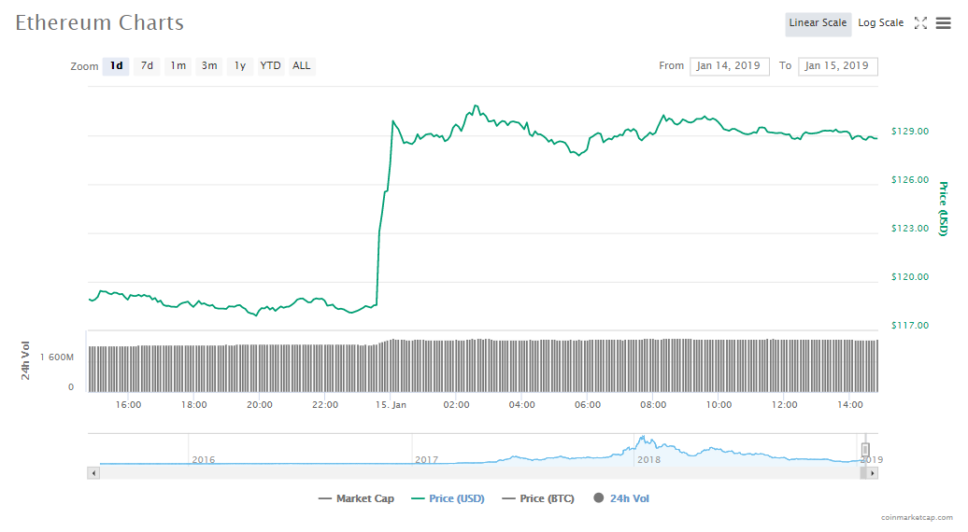Switch to Log Scale

point(880,23)
